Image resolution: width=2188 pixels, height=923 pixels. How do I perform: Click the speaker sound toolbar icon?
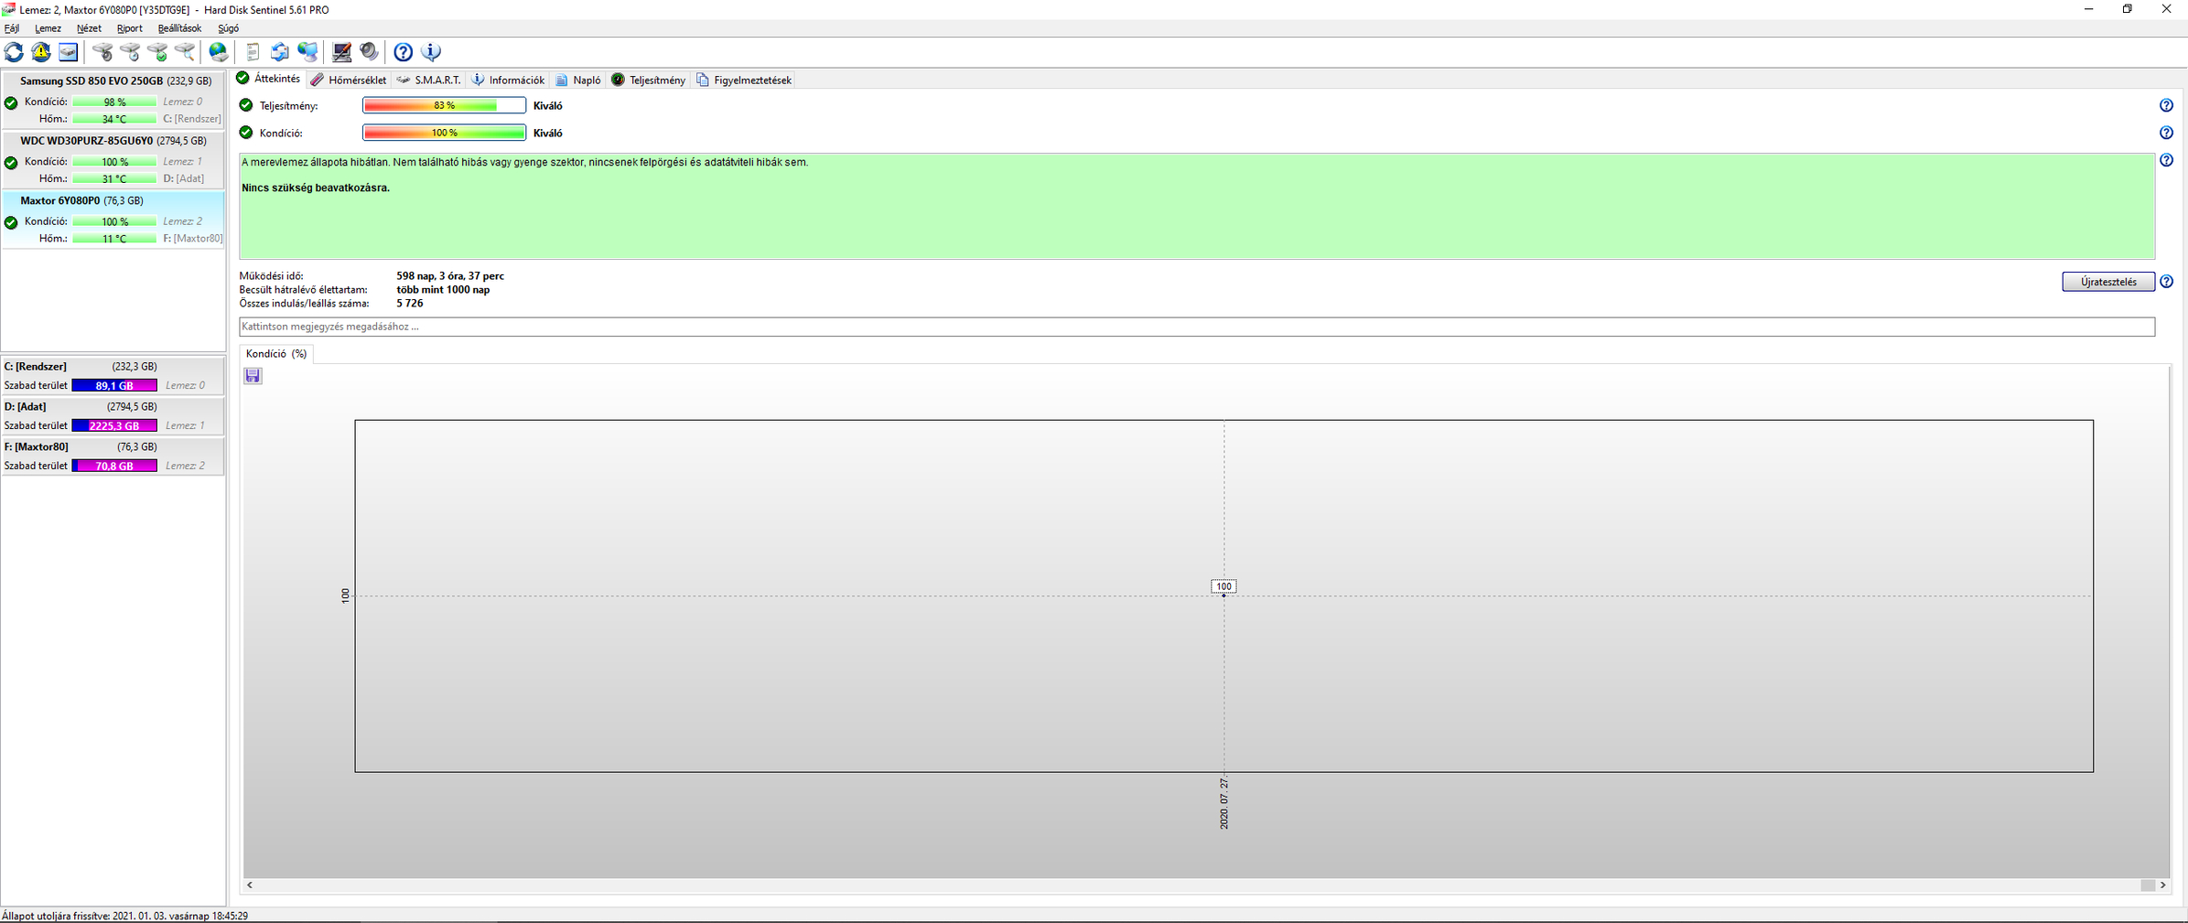pyautogui.click(x=369, y=52)
